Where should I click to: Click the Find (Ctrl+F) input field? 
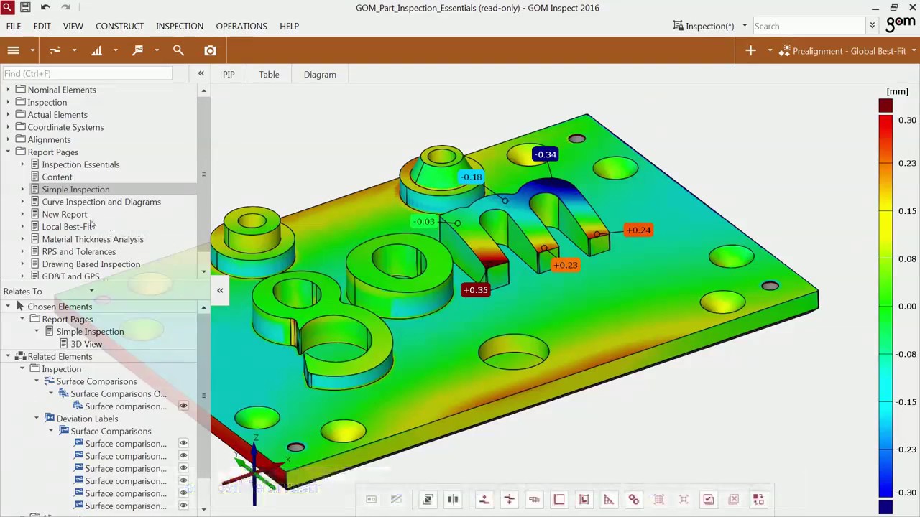click(x=87, y=73)
